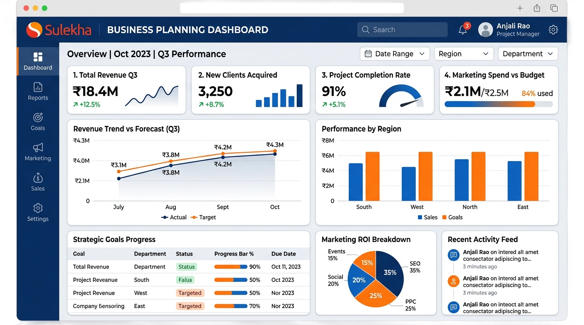Click the browser share icon
584x325 pixels.
click(537, 8)
